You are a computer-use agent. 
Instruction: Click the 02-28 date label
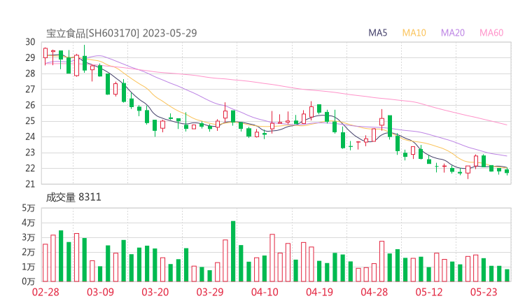click(45, 292)
